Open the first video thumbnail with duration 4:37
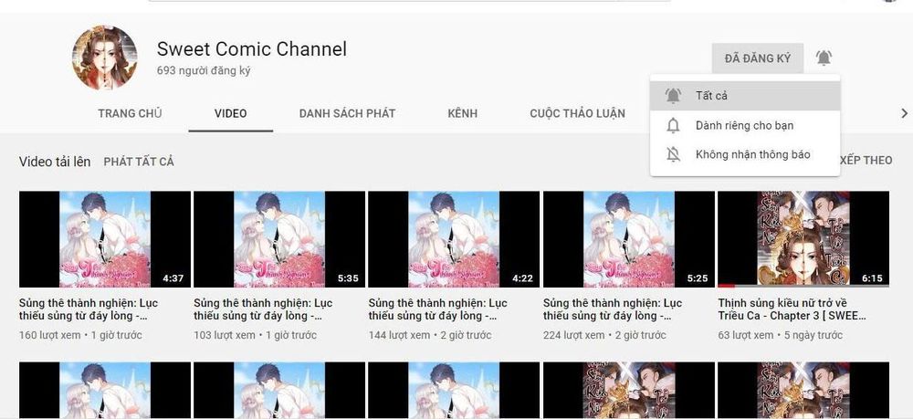 pos(104,239)
